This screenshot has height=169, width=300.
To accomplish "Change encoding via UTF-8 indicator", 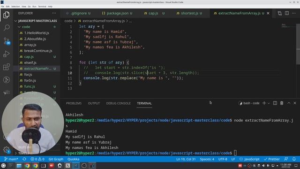I will pos(223,159).
